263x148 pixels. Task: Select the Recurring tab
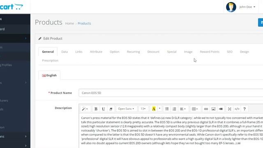[133, 52]
